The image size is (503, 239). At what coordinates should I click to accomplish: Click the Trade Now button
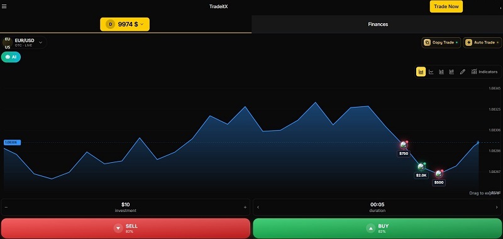(x=446, y=6)
